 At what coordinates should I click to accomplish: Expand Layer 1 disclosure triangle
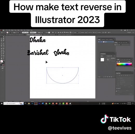(x=102, y=42)
